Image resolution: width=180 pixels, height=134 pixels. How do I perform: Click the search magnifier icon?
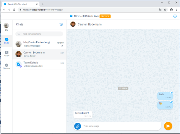pos(18,34)
